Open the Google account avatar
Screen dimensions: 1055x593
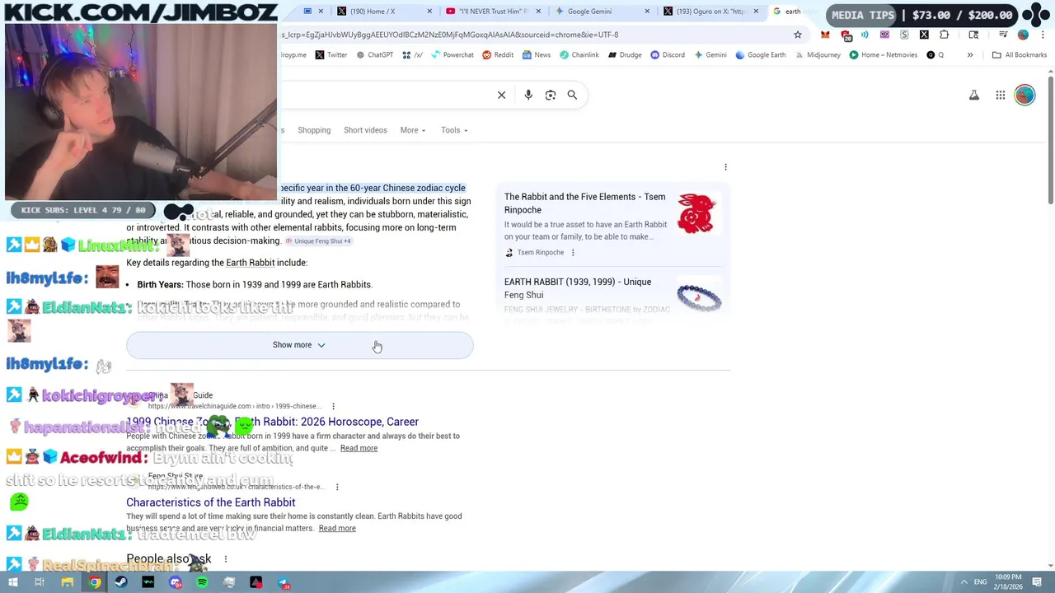point(1025,96)
